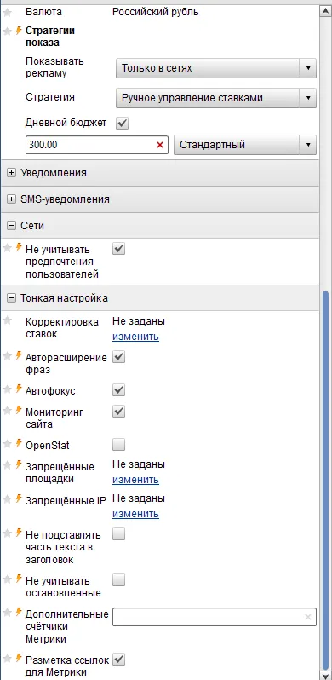This screenshot has width=332, height=680.
Task: Click the lightning icon beside Мониторинг сайта
Action: [x=19, y=410]
